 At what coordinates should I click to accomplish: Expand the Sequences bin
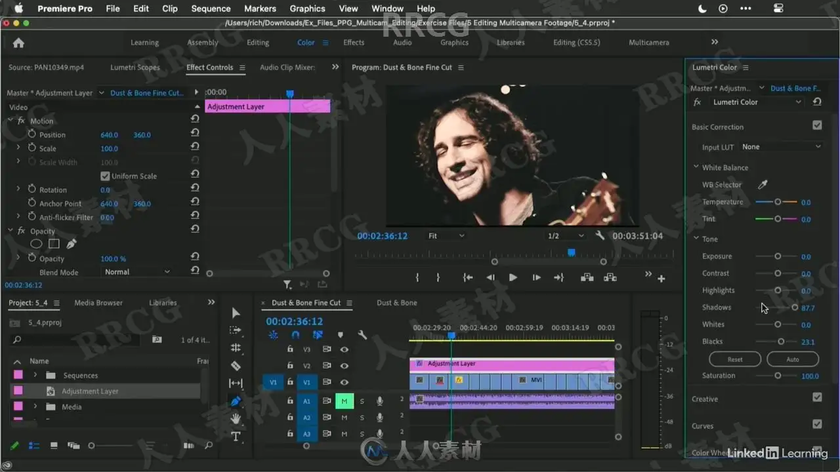coord(35,376)
